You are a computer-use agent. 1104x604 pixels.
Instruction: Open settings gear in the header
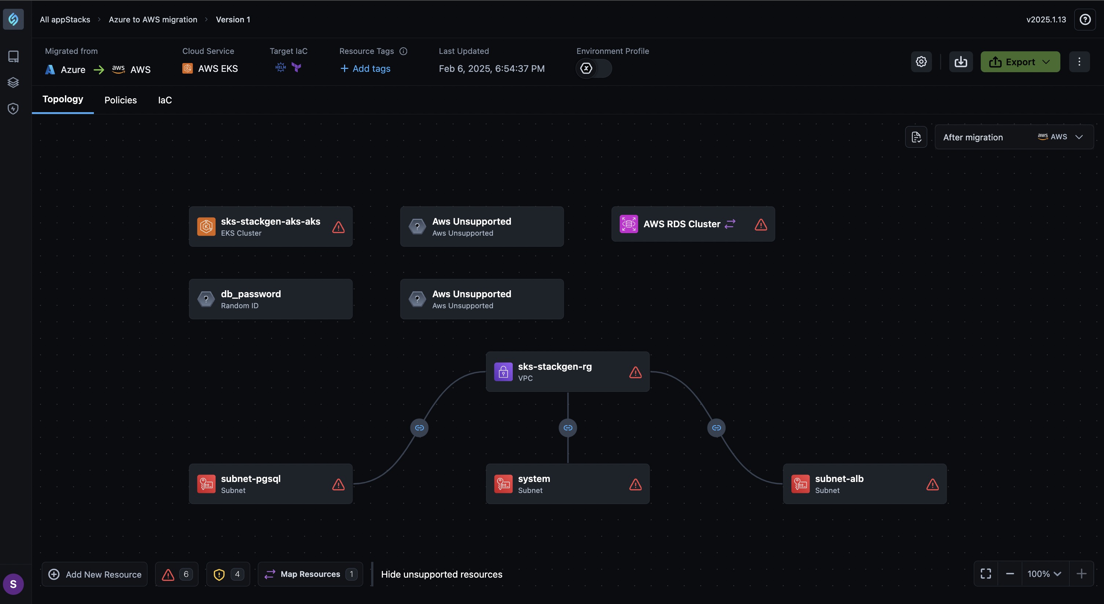(x=921, y=62)
